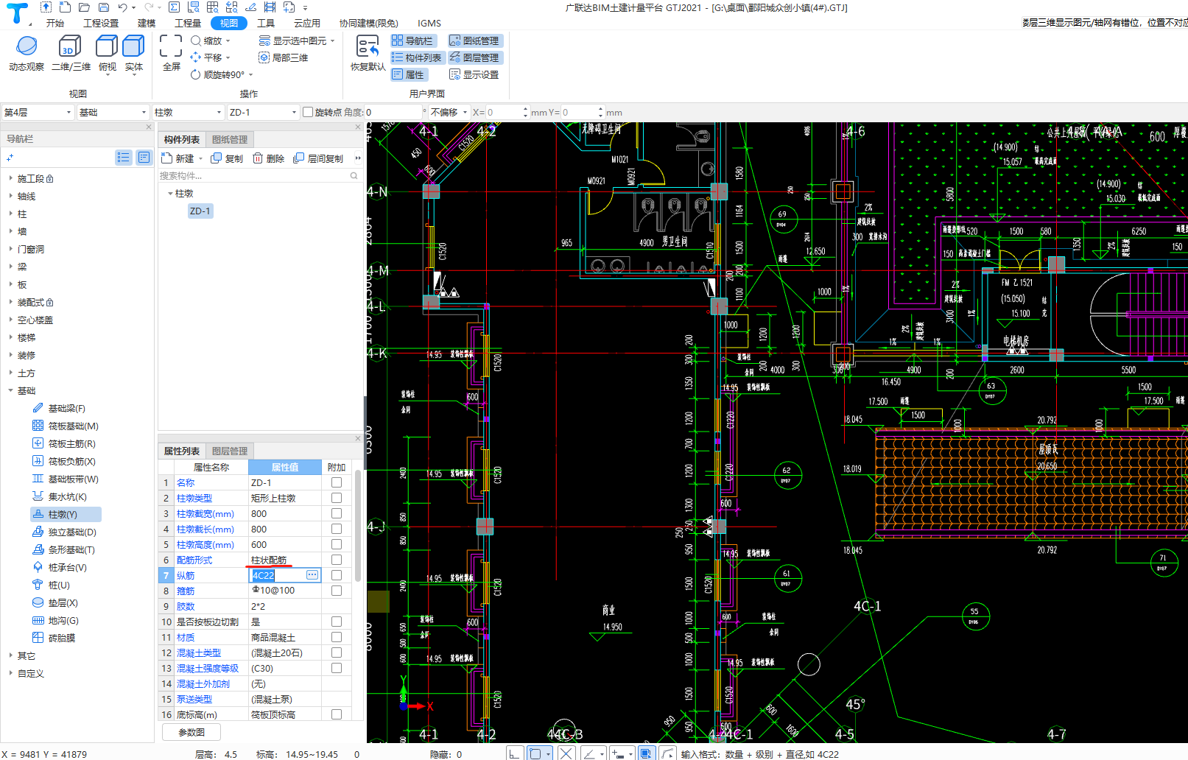The image size is (1188, 760).
Task: Toggle the 构件列表 panel button
Action: click(417, 57)
